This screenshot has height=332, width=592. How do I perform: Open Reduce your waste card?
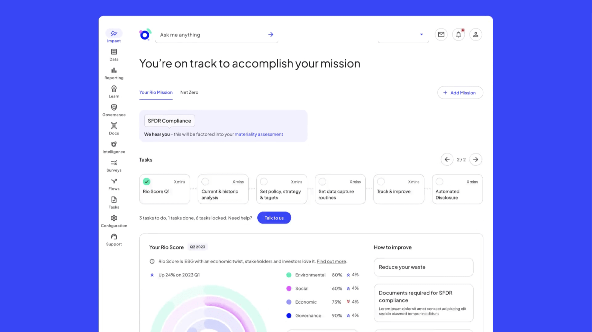(x=423, y=267)
